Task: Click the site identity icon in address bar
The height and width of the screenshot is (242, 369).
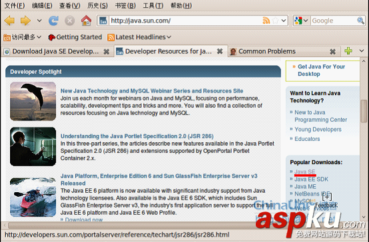Action: point(103,21)
